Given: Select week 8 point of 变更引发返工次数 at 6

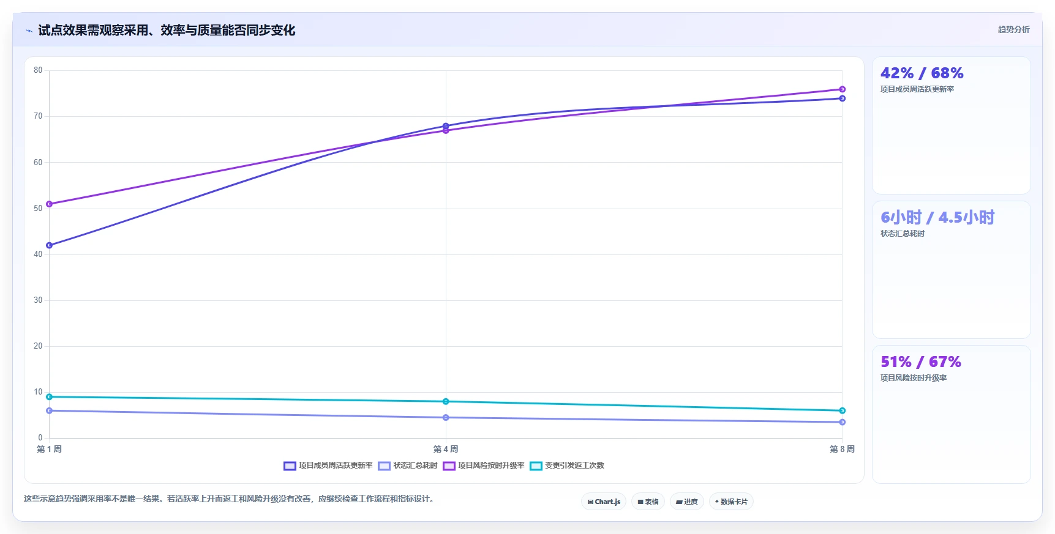Looking at the screenshot, I should click(842, 410).
